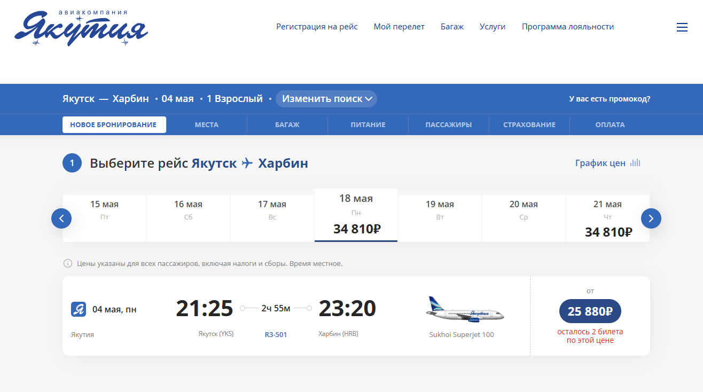The image size is (703, 392).
Task: Select the 18 мая date tab
Action: 356,215
